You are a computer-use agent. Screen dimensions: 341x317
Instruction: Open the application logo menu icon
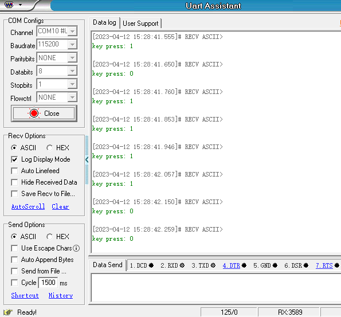9,5
